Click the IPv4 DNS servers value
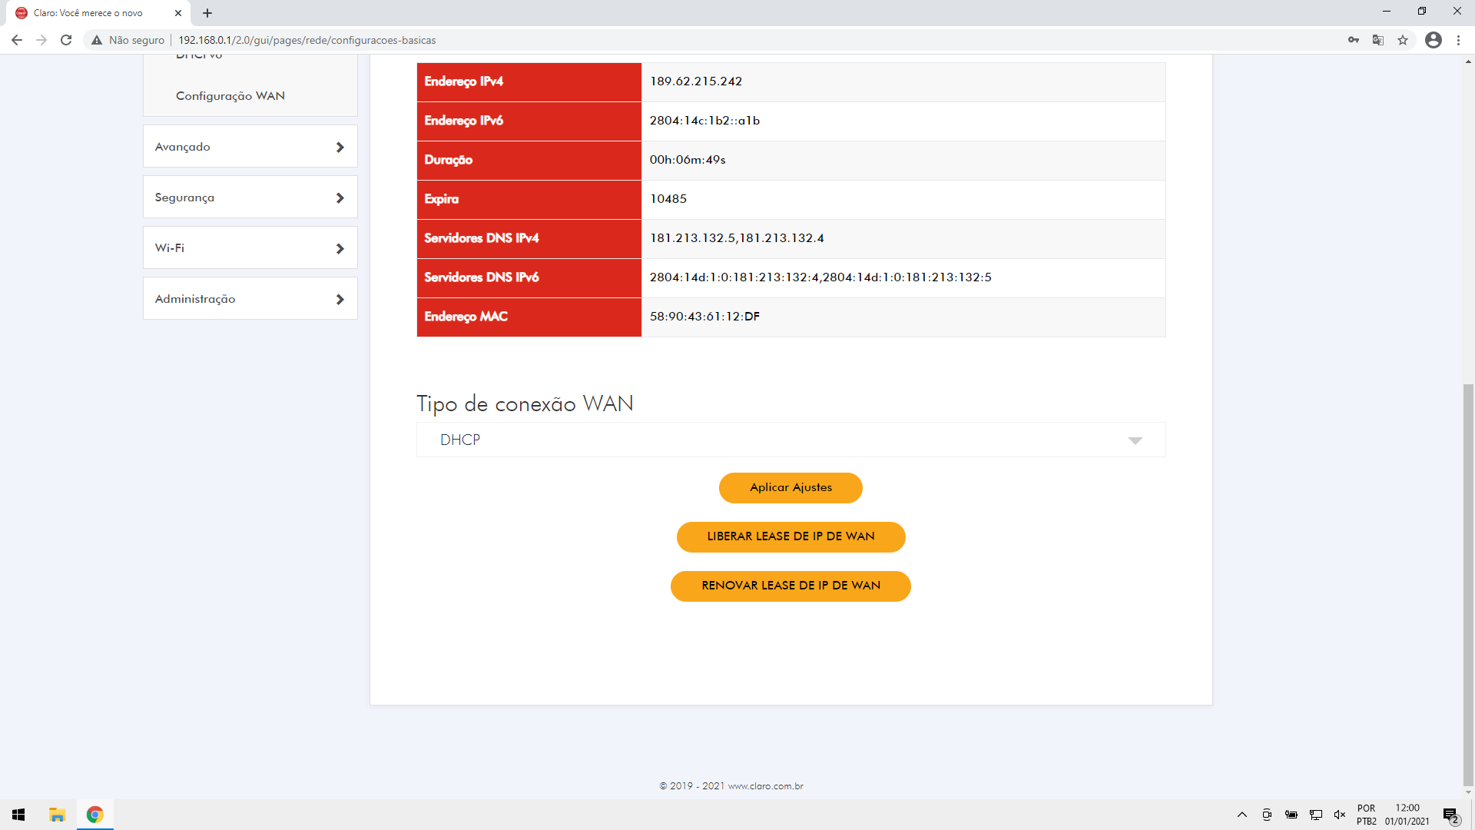This screenshot has height=830, width=1475. pyautogui.click(x=737, y=238)
